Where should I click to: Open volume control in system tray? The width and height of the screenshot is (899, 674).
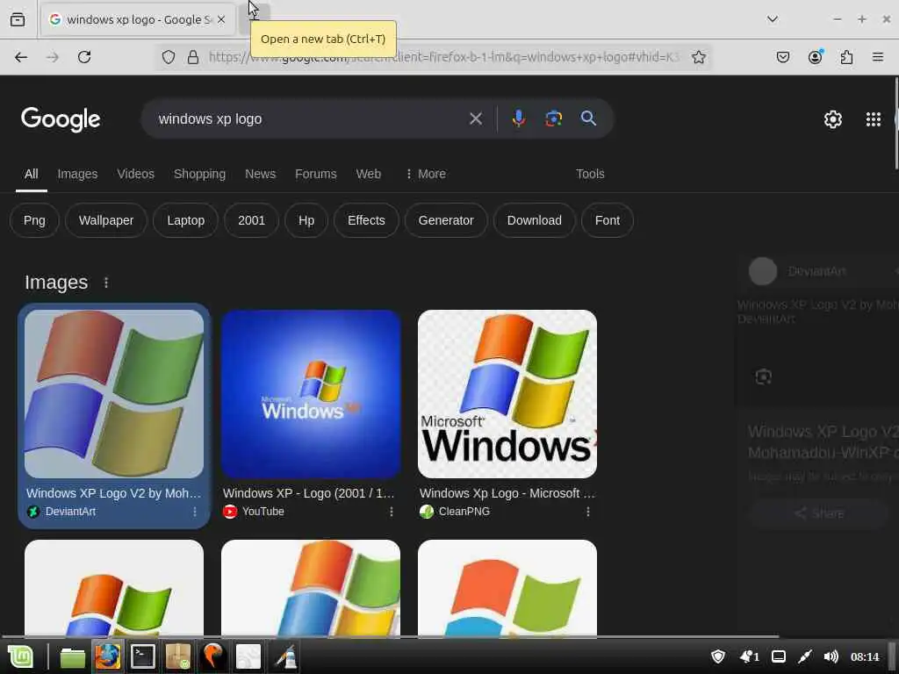pyautogui.click(x=831, y=656)
